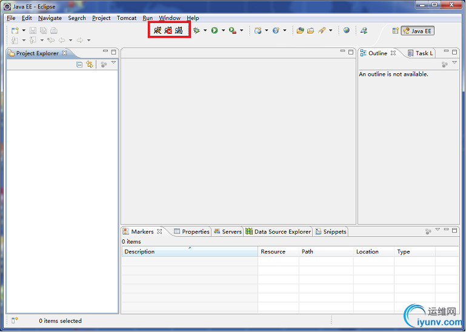
Task: Click the Open Perspective icon
Action: pyautogui.click(x=395, y=31)
